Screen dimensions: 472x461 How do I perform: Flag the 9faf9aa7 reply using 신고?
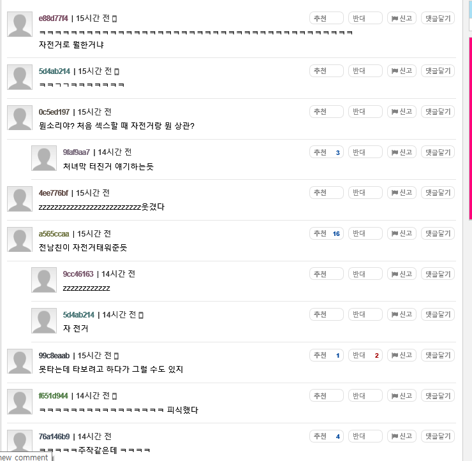[402, 152]
